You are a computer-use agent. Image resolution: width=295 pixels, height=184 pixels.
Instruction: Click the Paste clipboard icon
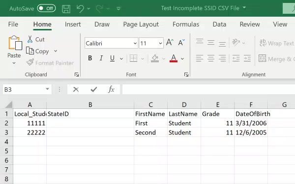15,43
